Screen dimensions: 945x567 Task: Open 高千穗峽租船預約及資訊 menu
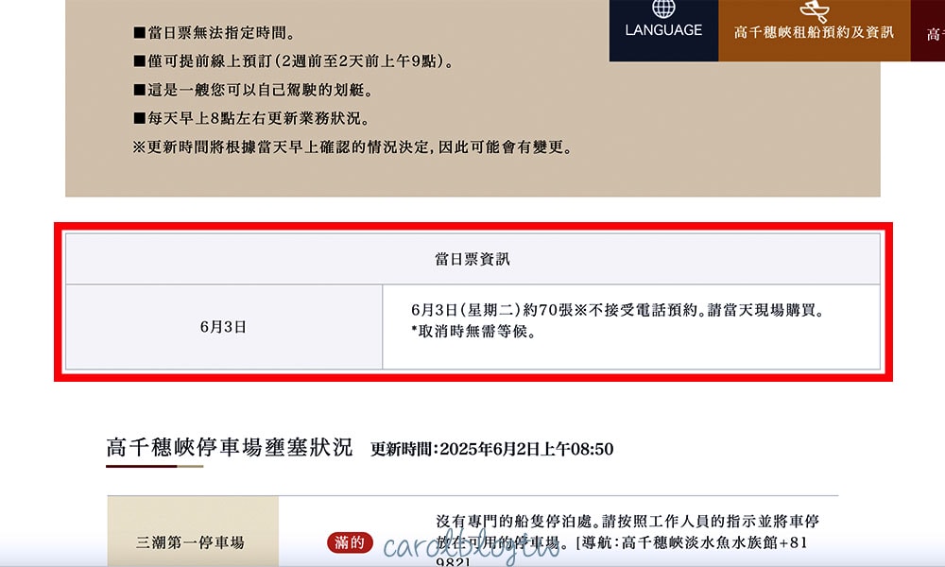815,30
